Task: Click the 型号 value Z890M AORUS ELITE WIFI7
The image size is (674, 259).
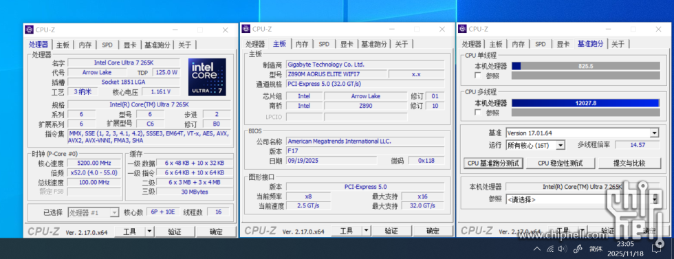Action: coord(336,74)
